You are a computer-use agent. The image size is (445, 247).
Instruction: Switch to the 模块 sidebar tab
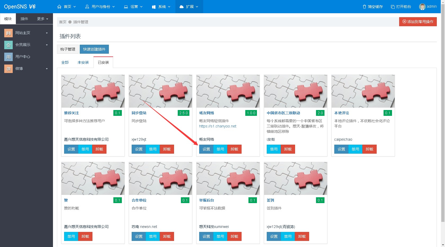[x=8, y=19]
